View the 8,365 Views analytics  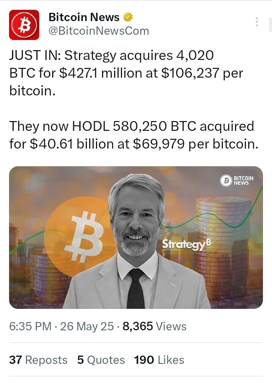click(x=155, y=326)
